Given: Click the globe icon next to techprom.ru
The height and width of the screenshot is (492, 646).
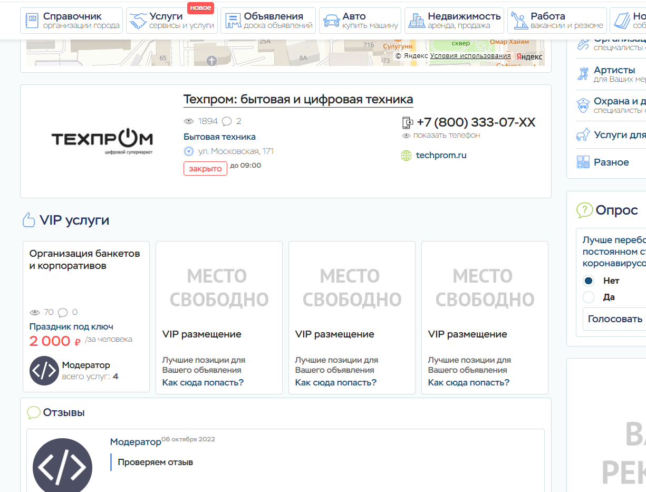Looking at the screenshot, I should pyautogui.click(x=406, y=156).
